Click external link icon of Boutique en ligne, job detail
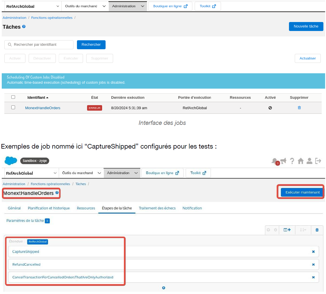The width and height of the screenshot is (326, 294). [x=177, y=173]
